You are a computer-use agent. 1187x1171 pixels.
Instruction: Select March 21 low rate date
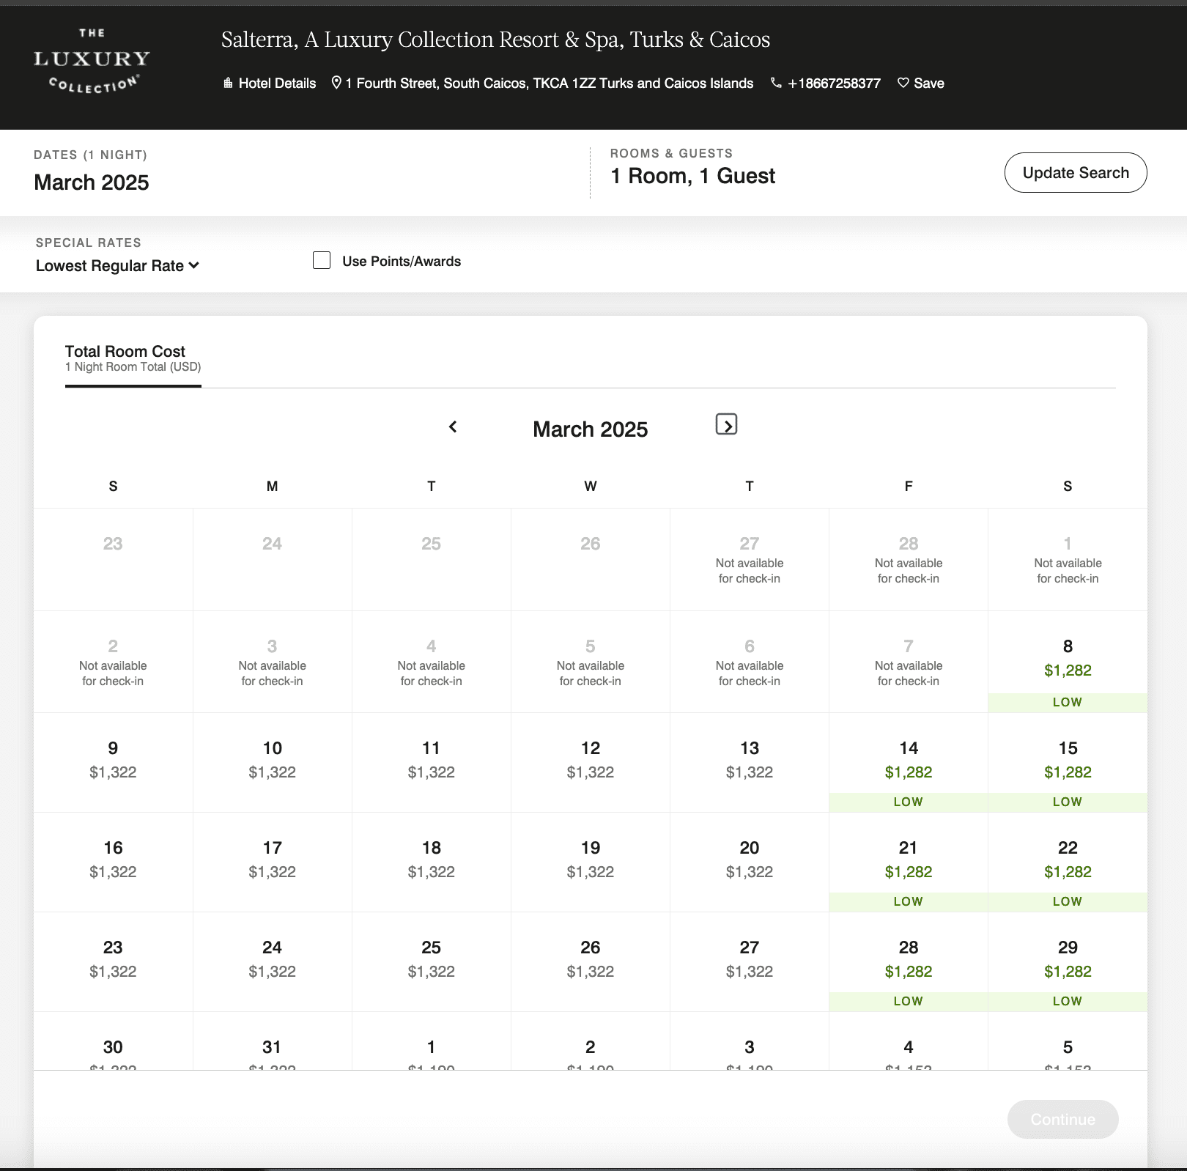[x=909, y=862]
